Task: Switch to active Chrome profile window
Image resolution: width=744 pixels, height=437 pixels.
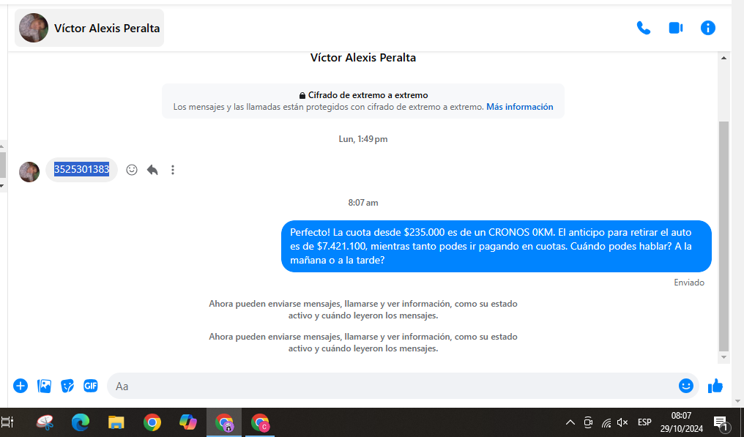Action: (x=224, y=422)
